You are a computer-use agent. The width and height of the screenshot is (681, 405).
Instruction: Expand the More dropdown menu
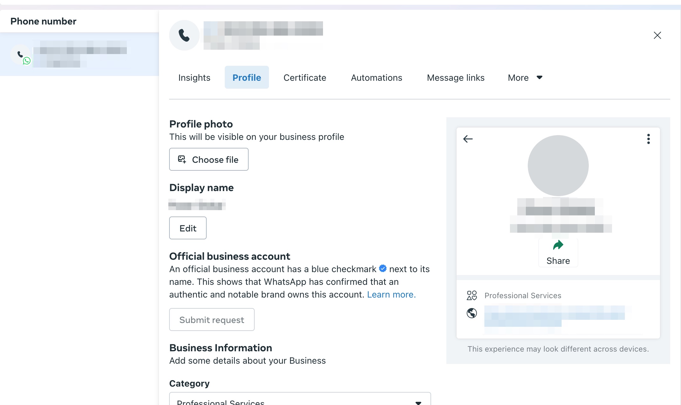525,78
